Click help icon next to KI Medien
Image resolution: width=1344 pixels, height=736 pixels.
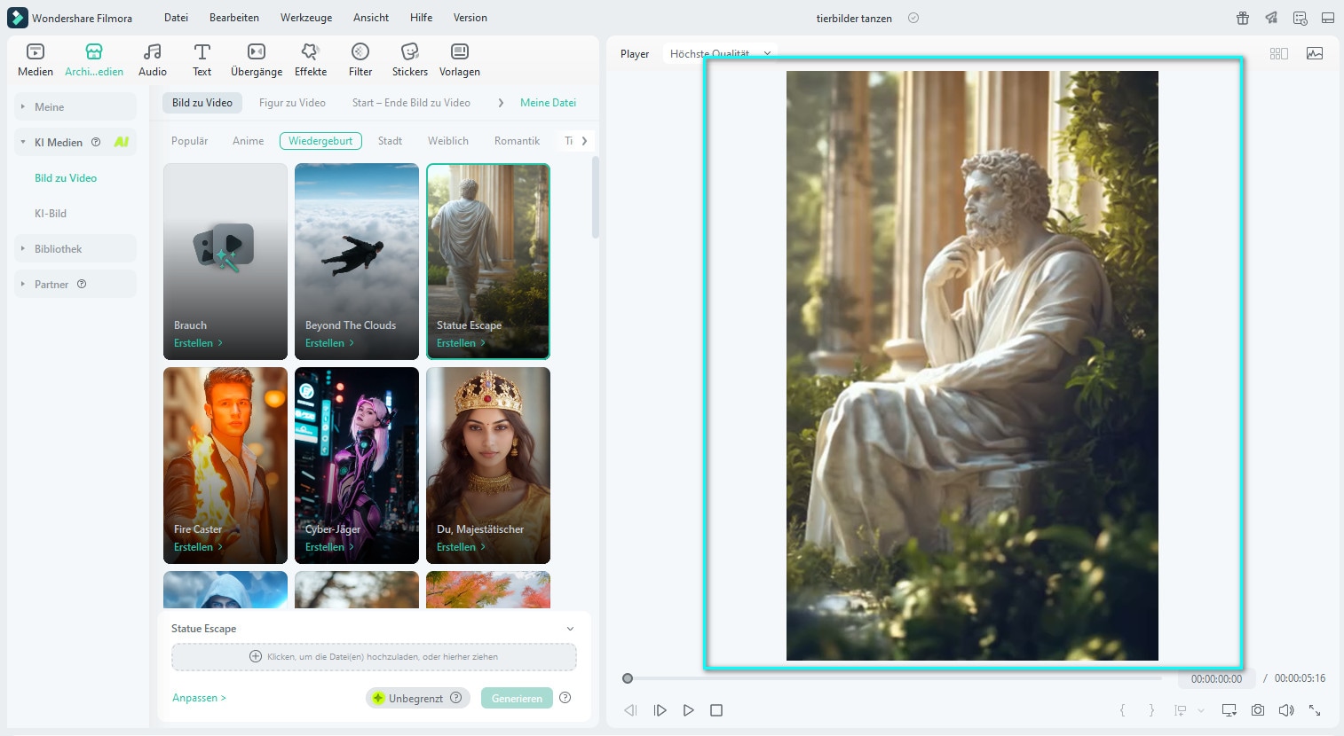coord(96,142)
